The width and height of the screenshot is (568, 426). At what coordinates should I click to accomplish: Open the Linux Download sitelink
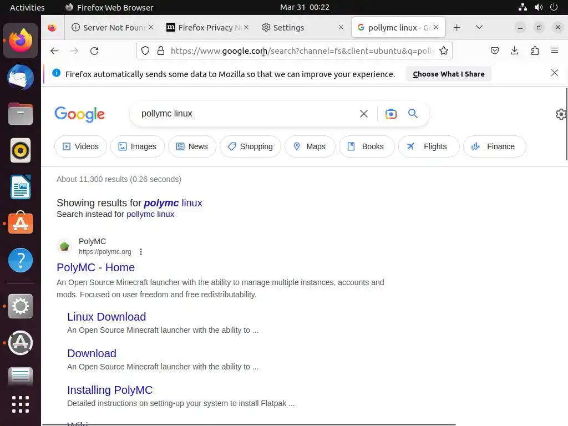(x=106, y=317)
